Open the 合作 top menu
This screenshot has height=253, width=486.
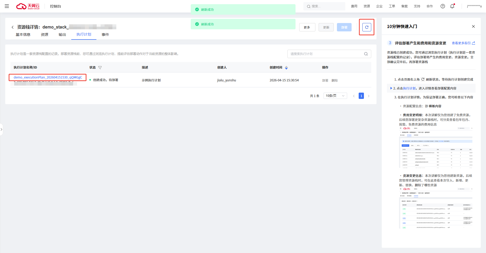430,6
